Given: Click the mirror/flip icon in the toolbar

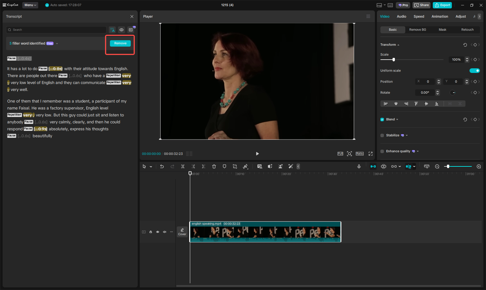Looking at the screenshot, I should click(x=245, y=166).
